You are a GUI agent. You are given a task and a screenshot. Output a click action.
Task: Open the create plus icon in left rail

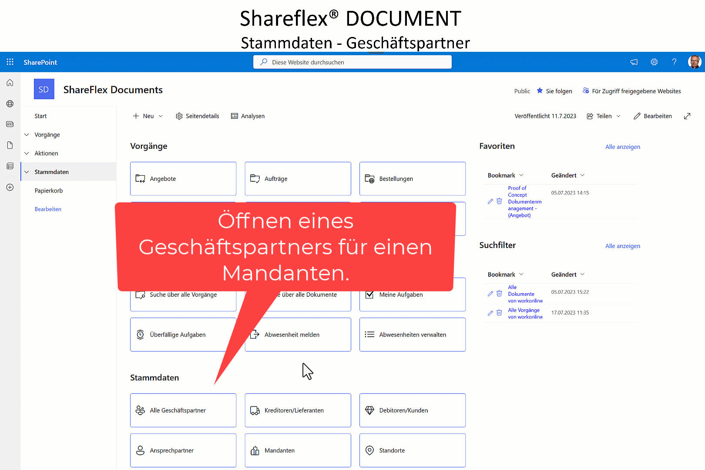pyautogui.click(x=10, y=187)
